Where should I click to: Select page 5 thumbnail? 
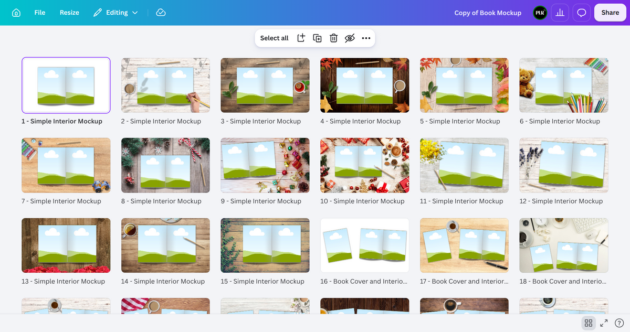464,85
